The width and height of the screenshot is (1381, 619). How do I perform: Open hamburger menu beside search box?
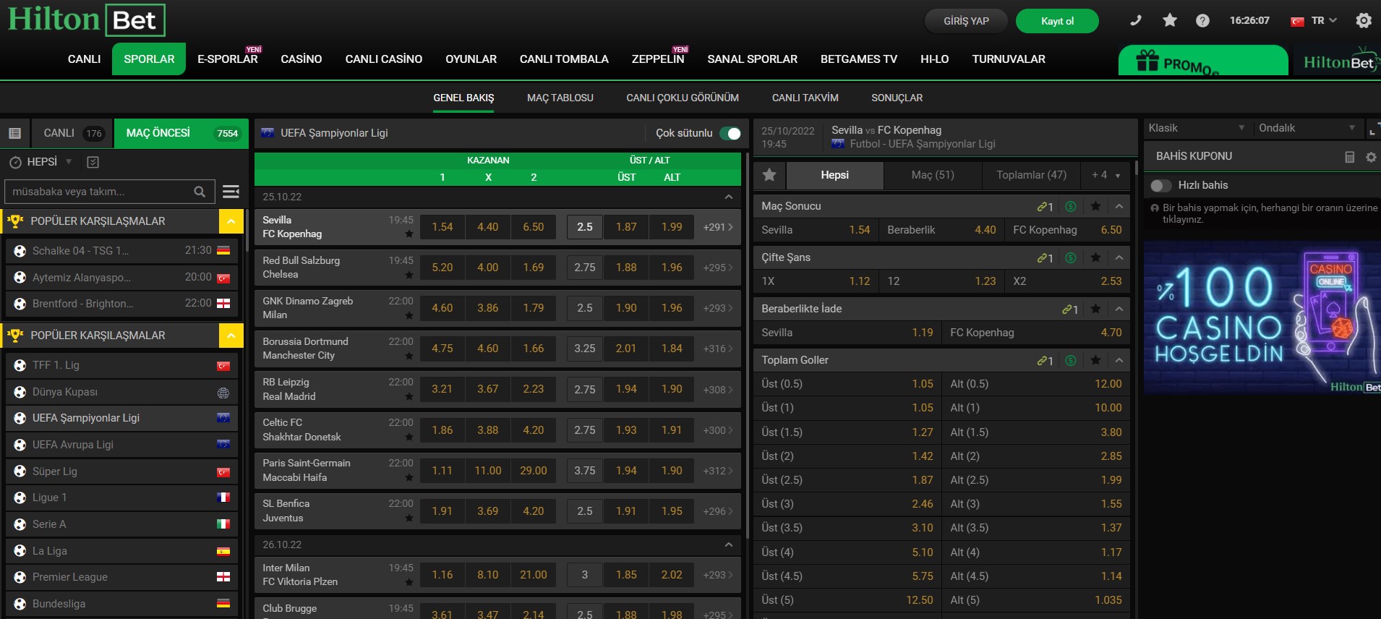pos(231,192)
